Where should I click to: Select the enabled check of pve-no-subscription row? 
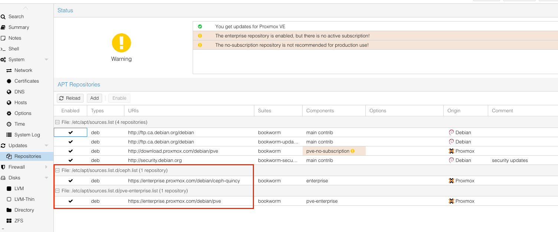tap(71, 151)
